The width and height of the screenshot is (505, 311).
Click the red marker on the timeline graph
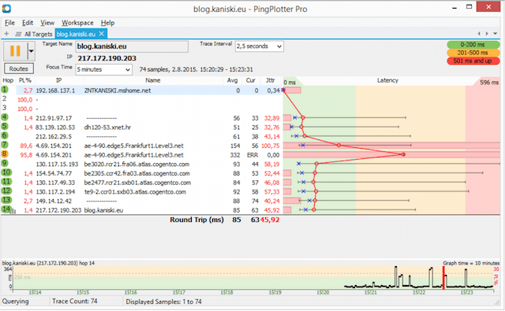tap(443, 278)
